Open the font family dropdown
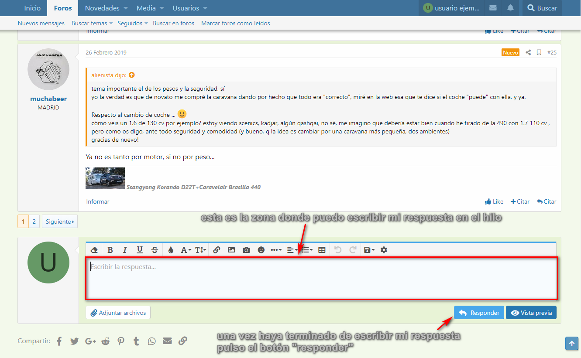The image size is (581, 358). (186, 250)
